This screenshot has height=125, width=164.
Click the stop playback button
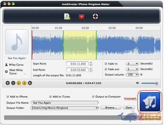pyautogui.click(x=13, y=83)
